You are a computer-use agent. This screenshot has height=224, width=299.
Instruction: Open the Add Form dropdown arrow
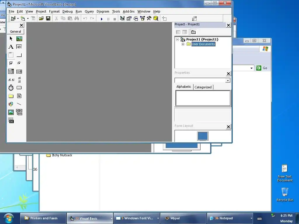tap(28, 18)
